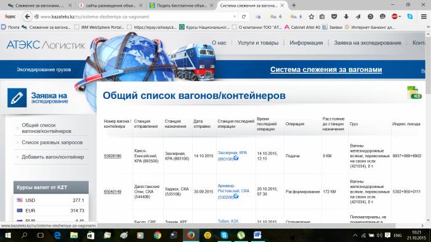Image resolution: width=431 pixels, height=242 pixels.
Task: Open the О нас menu item
Action: click(219, 43)
